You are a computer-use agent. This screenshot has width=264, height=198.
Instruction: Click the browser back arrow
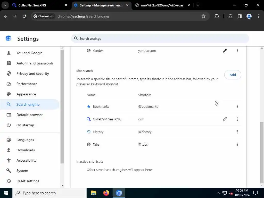point(6,16)
